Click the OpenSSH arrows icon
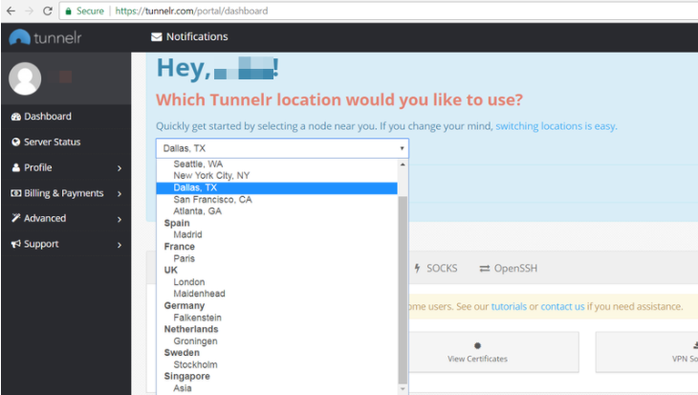Viewport: 698px width, 395px height. point(485,269)
